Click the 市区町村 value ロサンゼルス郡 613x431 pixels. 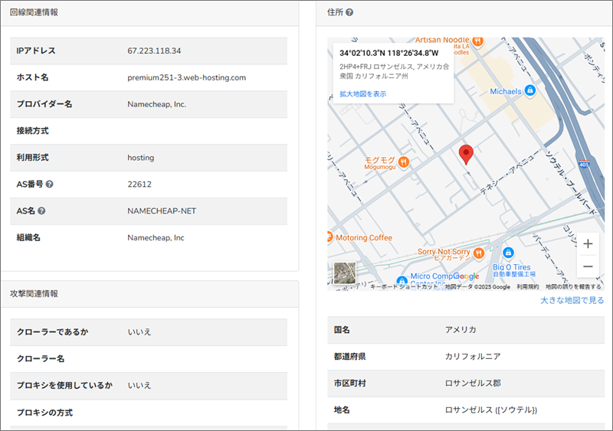pos(473,384)
